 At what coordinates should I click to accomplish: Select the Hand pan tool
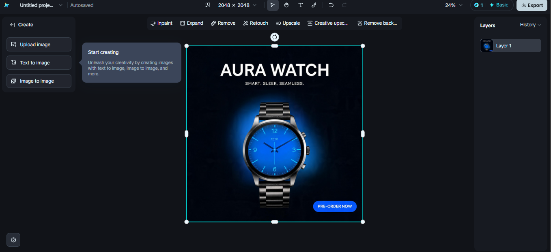[286, 5]
